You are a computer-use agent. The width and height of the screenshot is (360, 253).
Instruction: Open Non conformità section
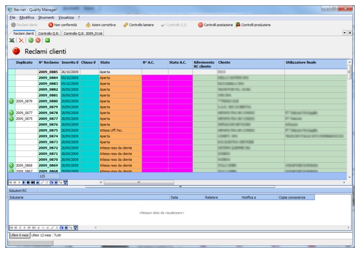click(63, 25)
